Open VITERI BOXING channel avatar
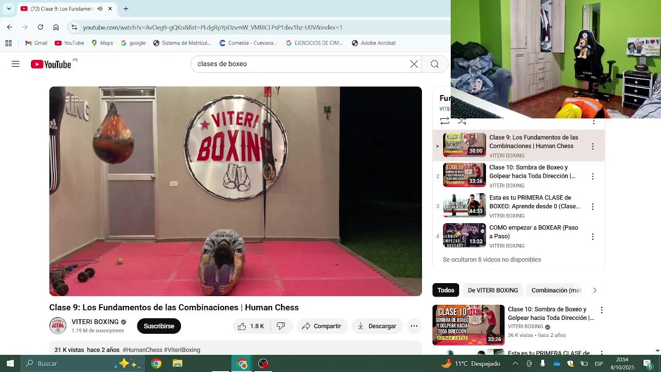 tap(58, 326)
